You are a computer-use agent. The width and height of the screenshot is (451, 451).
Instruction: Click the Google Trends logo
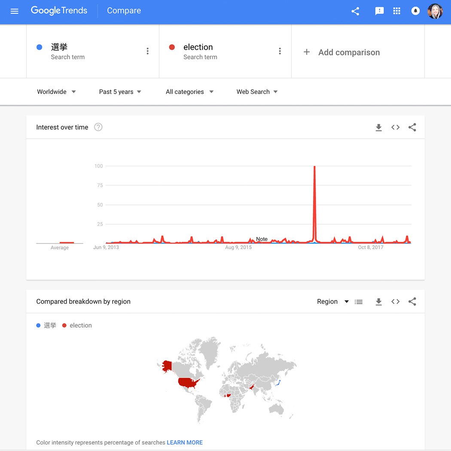(x=59, y=11)
